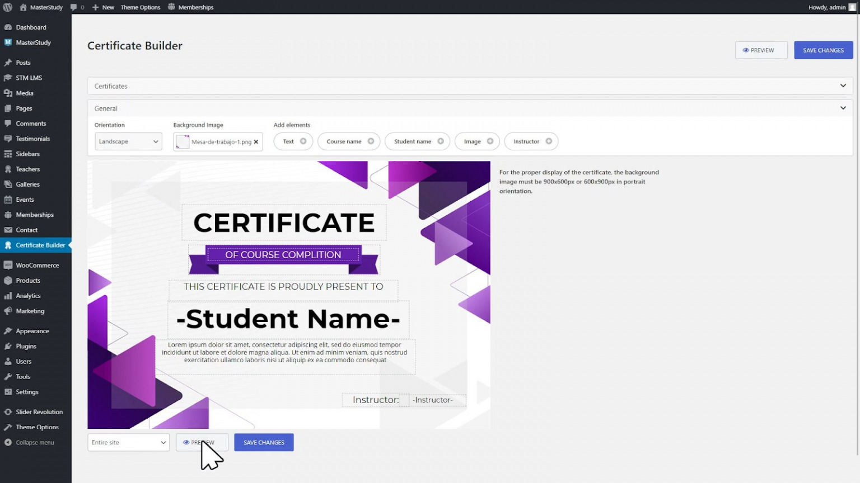
Task: Open the Orientation dropdown showing Landscape
Action: pos(128,141)
